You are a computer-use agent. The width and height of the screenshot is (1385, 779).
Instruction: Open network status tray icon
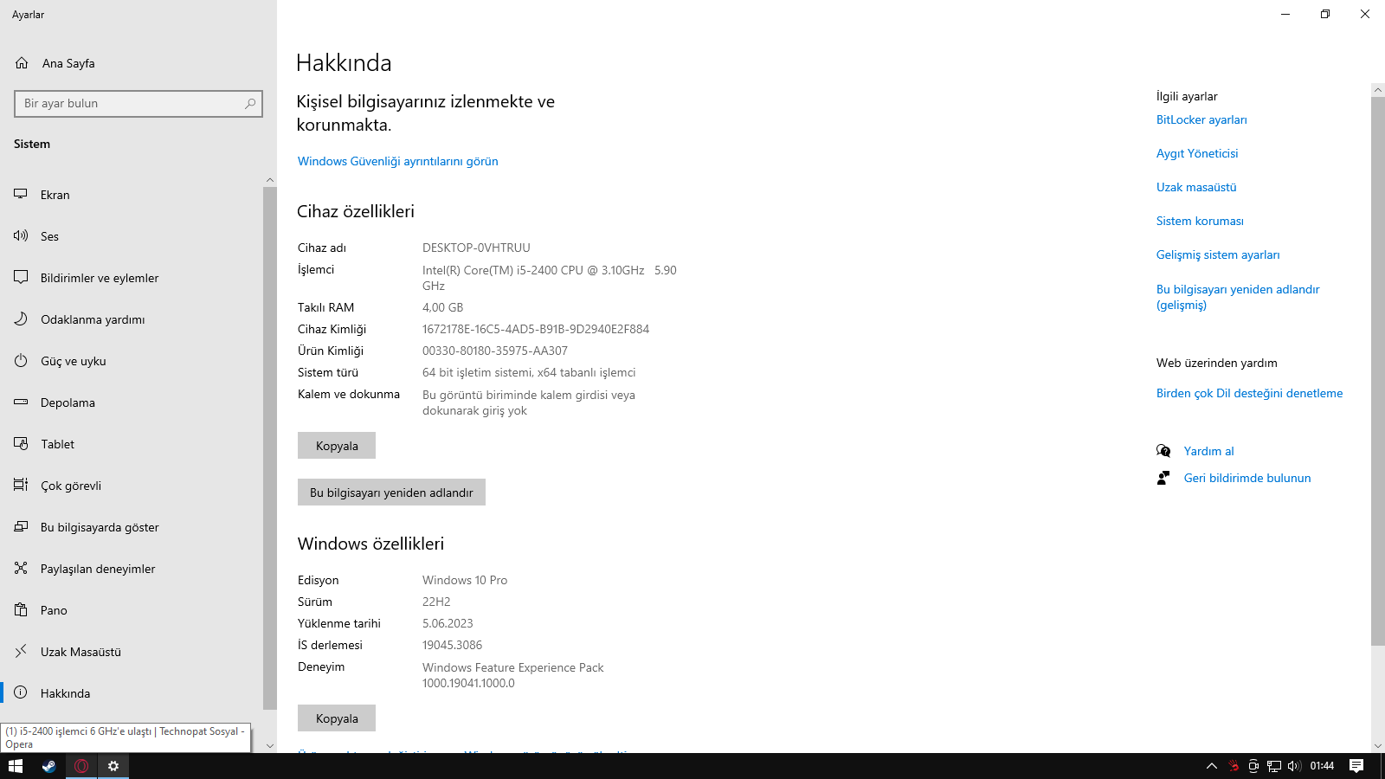(x=1274, y=766)
